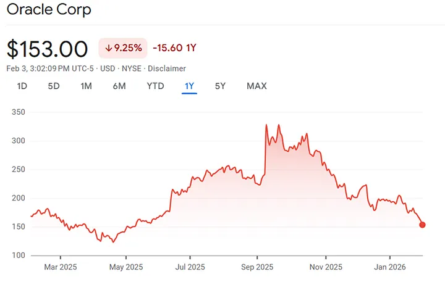Click the Jul 2025 axis label
Image resolution: width=445 pixels, height=282 pixels.
coord(190,267)
